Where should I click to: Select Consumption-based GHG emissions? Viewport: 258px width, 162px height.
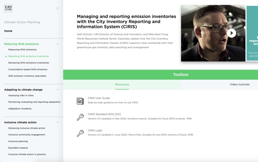(x=28, y=69)
